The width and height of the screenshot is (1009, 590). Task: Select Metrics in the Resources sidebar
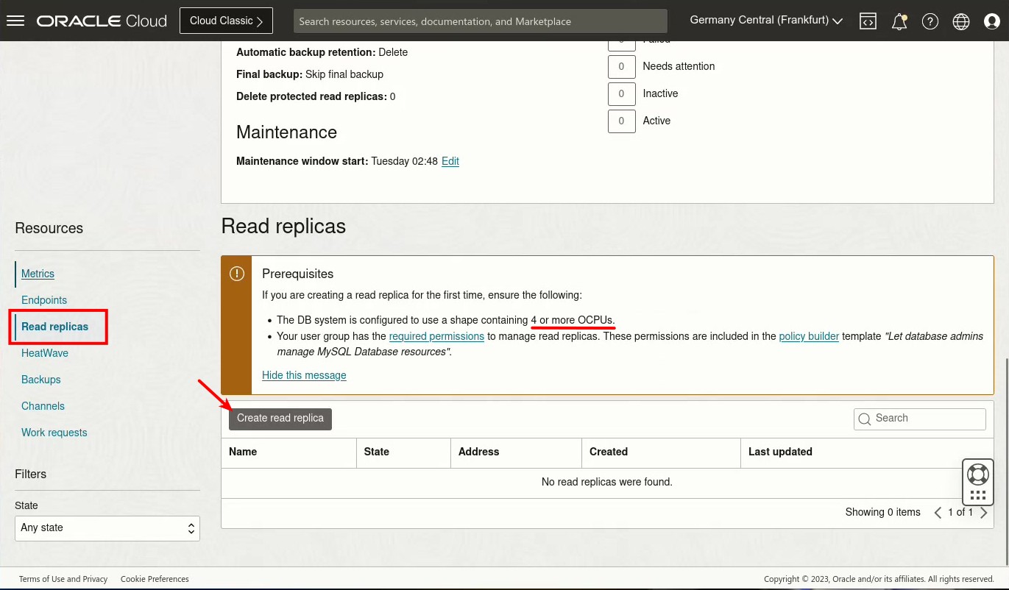(x=38, y=274)
